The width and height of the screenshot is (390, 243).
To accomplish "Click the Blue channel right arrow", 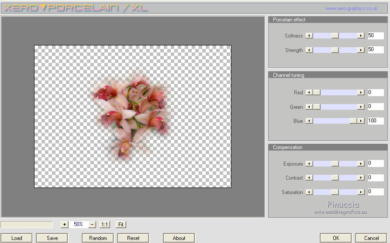I will [x=361, y=121].
